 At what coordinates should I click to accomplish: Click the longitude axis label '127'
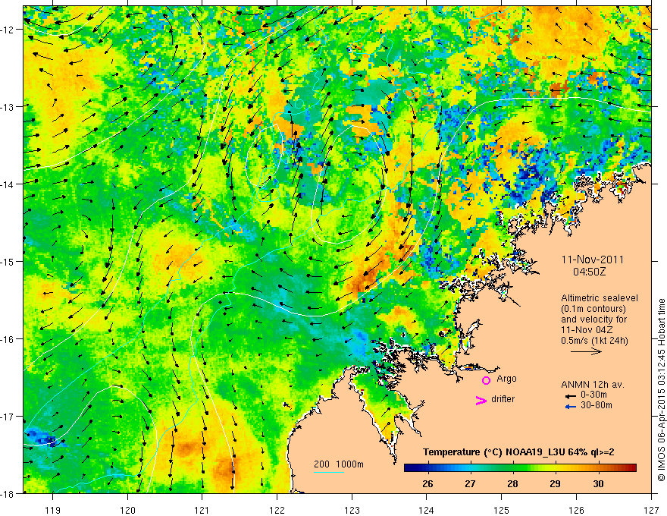coord(651,510)
